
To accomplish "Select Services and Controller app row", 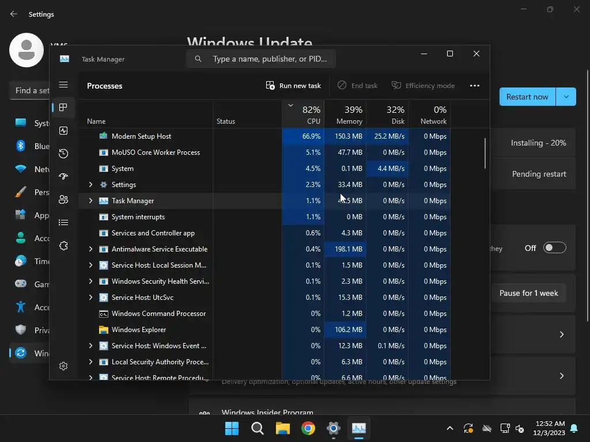I will pos(264,233).
